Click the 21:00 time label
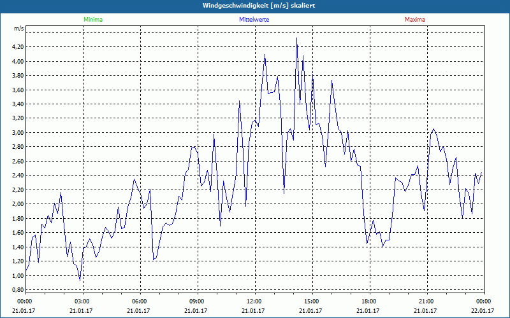Screen dimensions: 510x318 click(x=427, y=301)
